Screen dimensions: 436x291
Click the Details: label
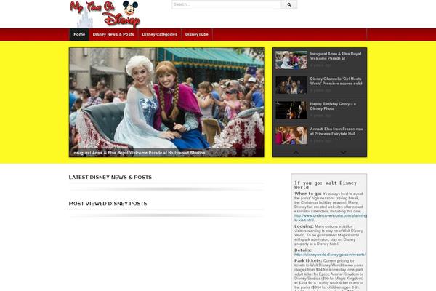click(x=303, y=250)
